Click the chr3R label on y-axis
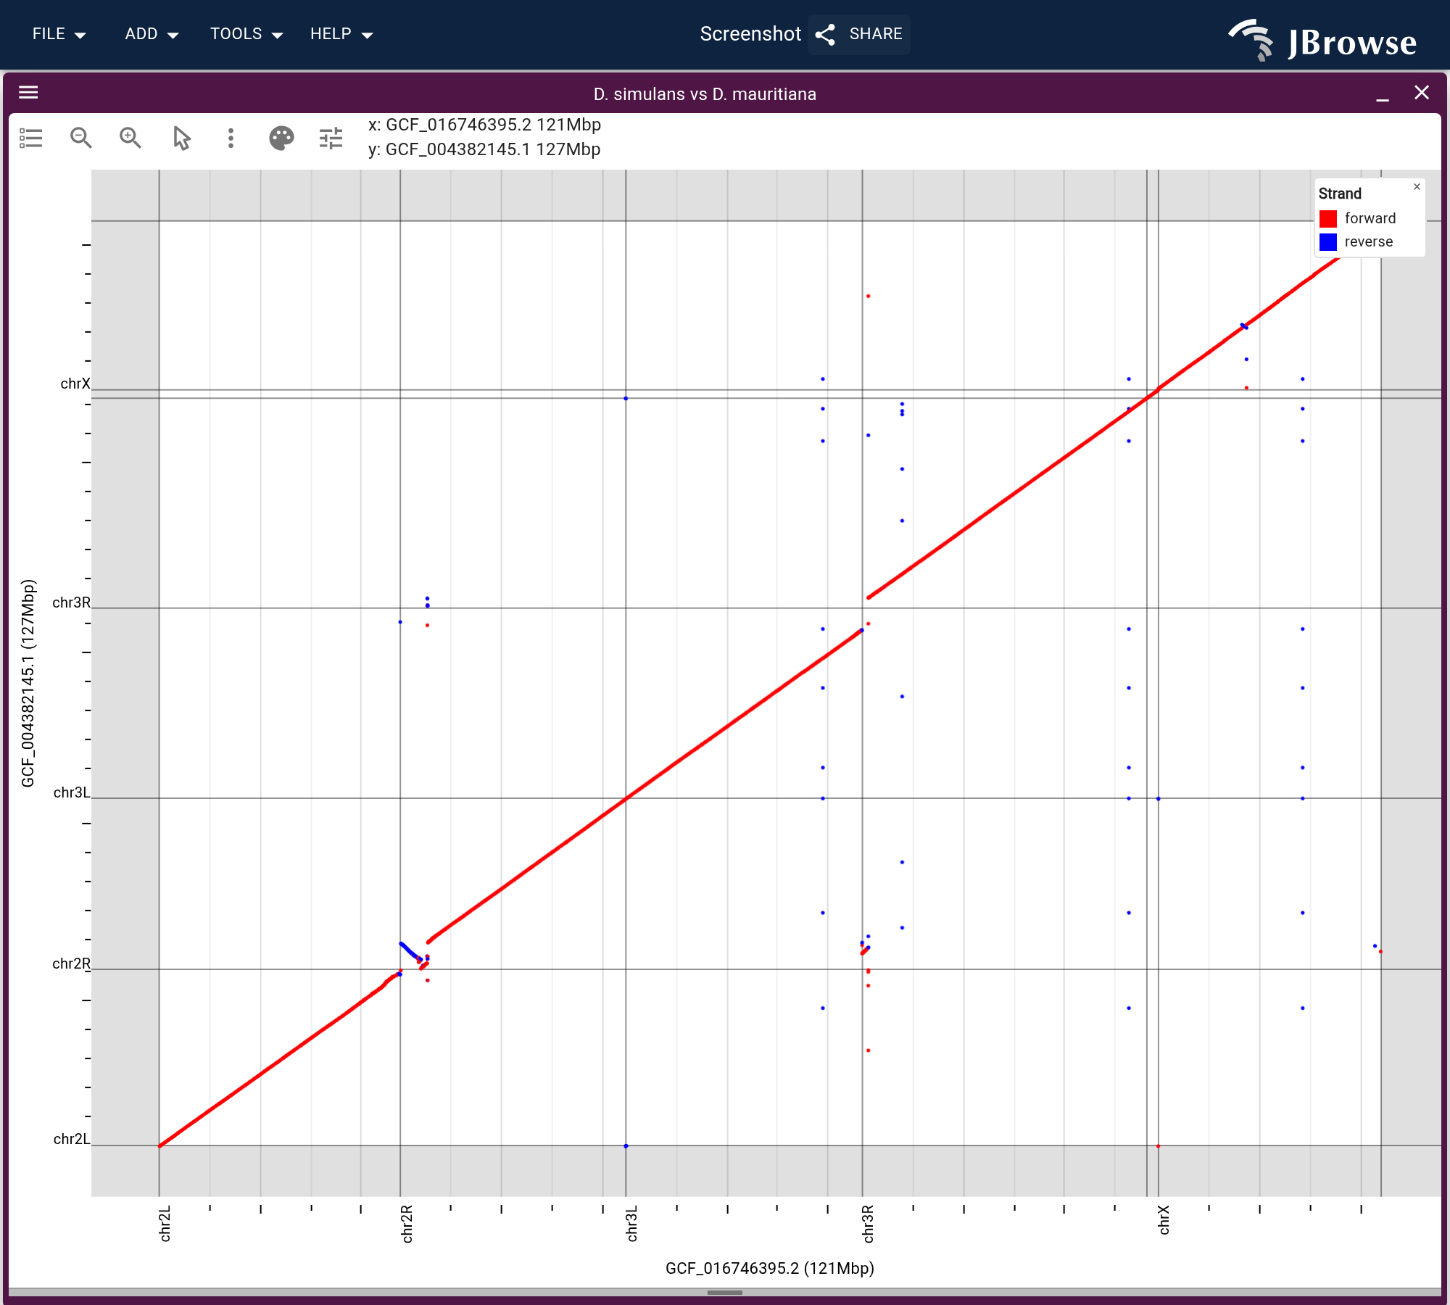The height and width of the screenshot is (1305, 1450). coord(72,602)
